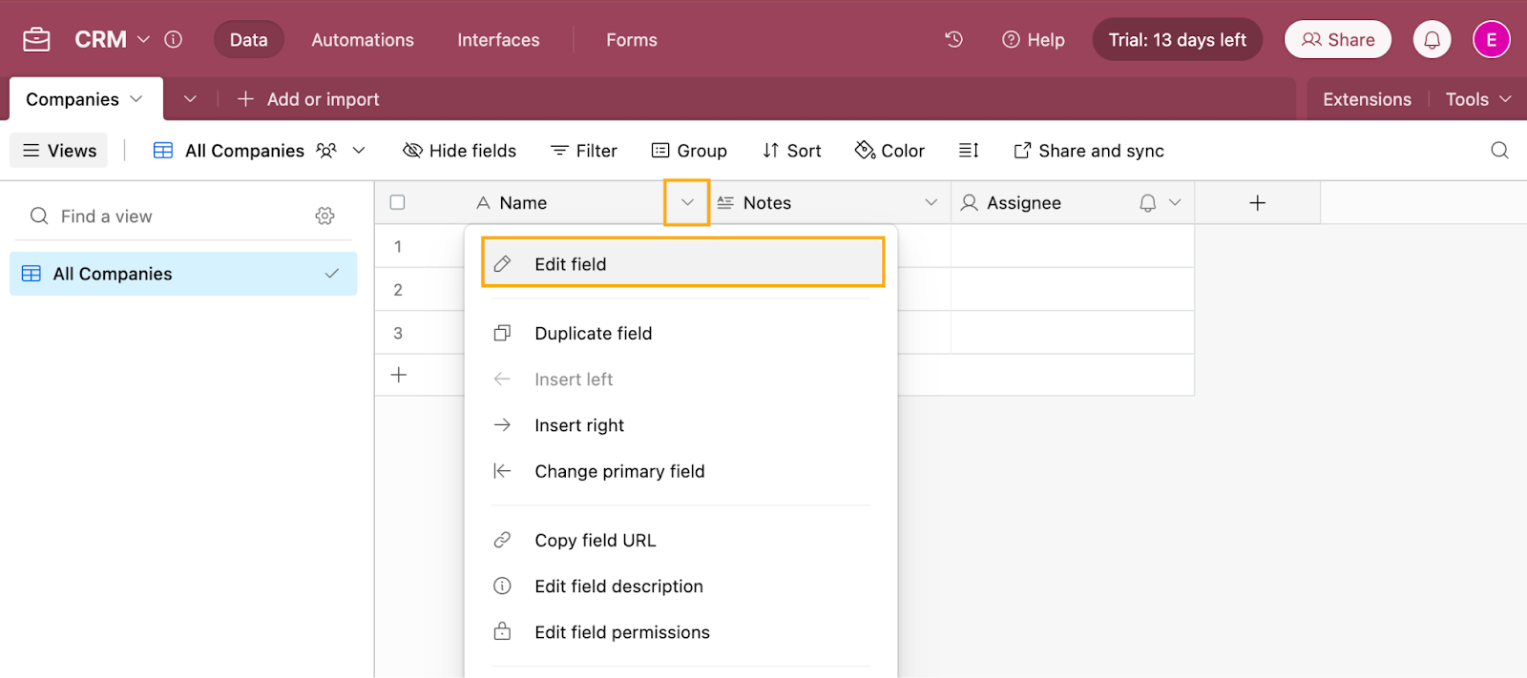
Task: Open the Color menu
Action: 890,151
